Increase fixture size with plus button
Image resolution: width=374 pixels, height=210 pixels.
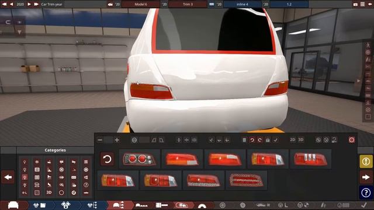(117, 140)
